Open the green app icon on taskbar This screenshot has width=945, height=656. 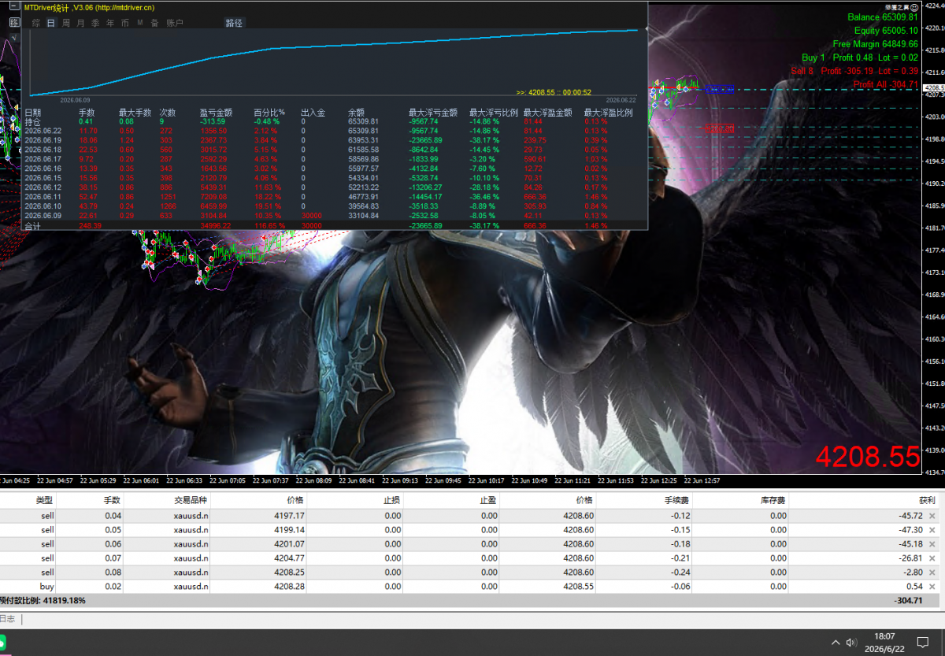pyautogui.click(x=2, y=642)
